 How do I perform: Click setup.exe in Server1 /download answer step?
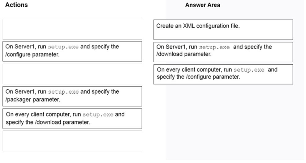pyautogui.click(x=214, y=47)
